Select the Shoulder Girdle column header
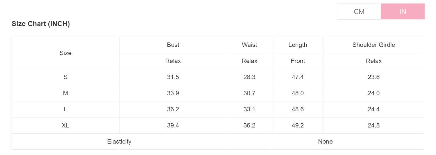The image size is (436, 155). (x=374, y=45)
